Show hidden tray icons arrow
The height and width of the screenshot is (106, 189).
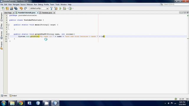click(x=165, y=103)
